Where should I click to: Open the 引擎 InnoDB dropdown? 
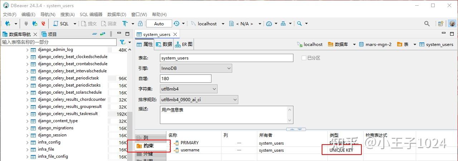196,68
